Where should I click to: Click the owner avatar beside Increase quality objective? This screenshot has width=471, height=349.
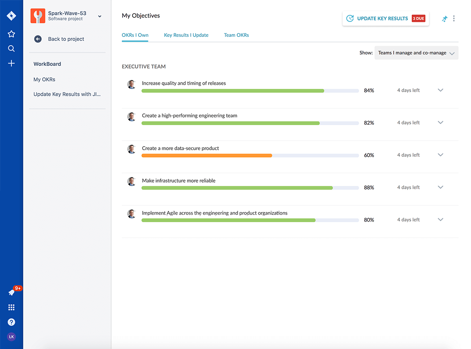click(131, 84)
